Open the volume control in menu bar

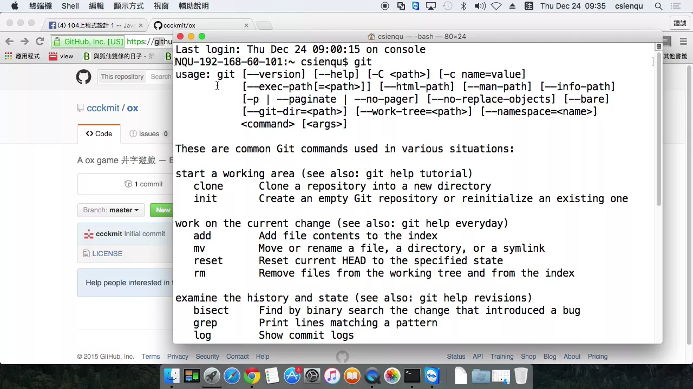tap(480, 6)
